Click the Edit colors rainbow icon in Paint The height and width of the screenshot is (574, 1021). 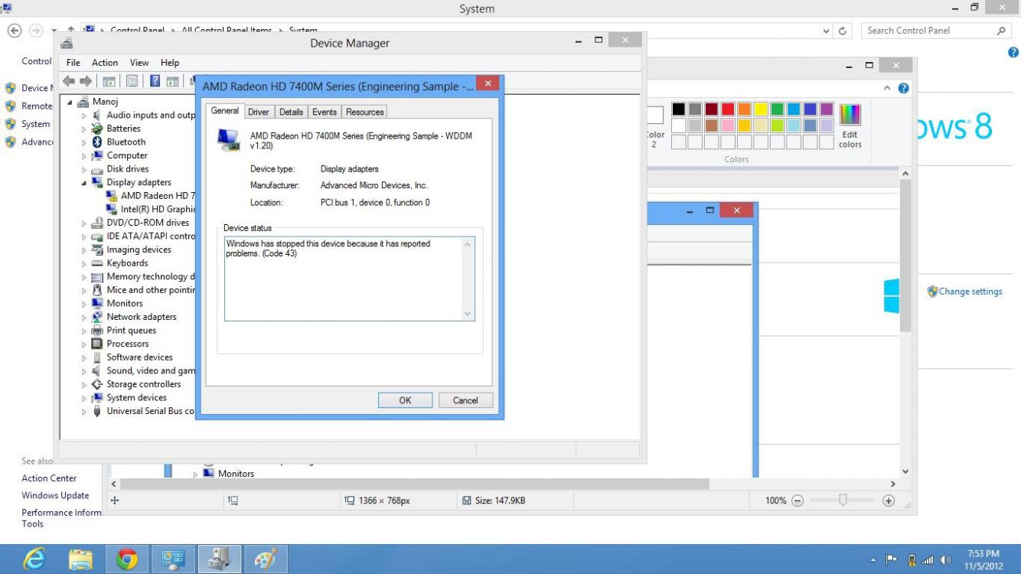pos(850,115)
